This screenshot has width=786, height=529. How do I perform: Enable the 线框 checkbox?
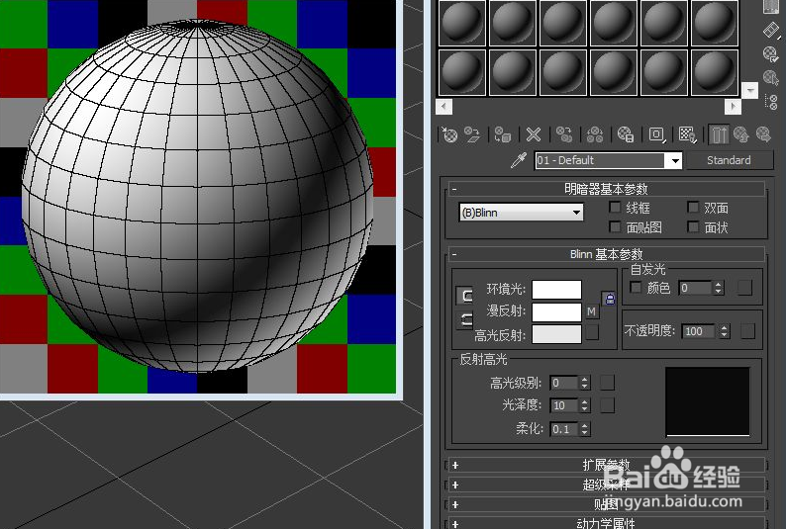click(615, 208)
